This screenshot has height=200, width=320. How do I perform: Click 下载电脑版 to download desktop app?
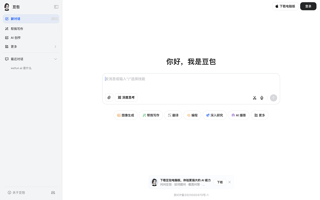285,6
